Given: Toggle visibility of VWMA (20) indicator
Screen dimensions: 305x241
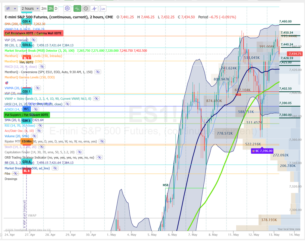Looking at the screenshot, I should (x=38, y=88).
